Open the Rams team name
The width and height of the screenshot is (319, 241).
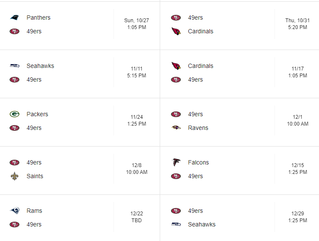pos(34,211)
